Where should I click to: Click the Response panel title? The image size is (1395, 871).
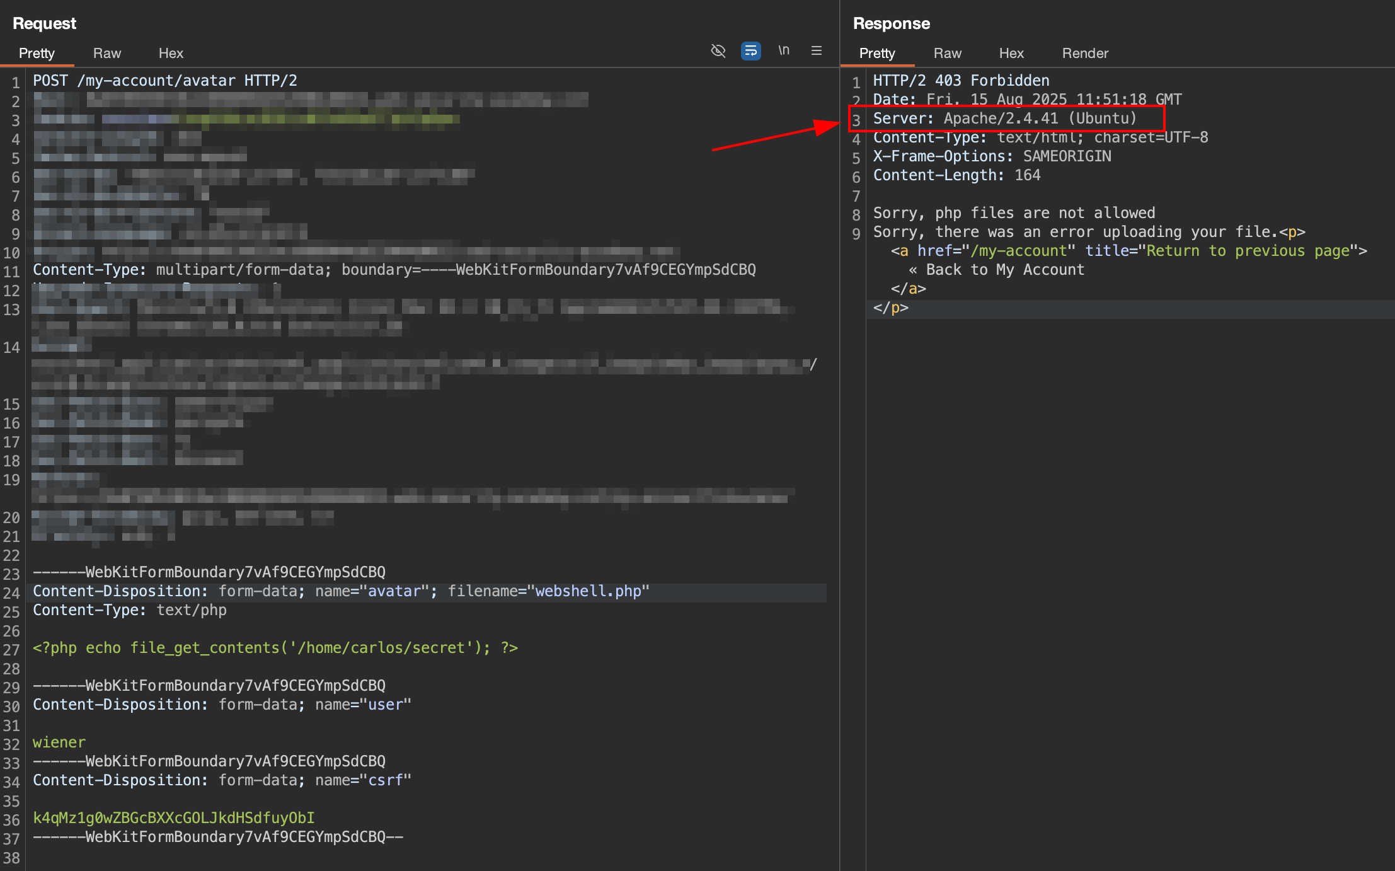pyautogui.click(x=892, y=23)
